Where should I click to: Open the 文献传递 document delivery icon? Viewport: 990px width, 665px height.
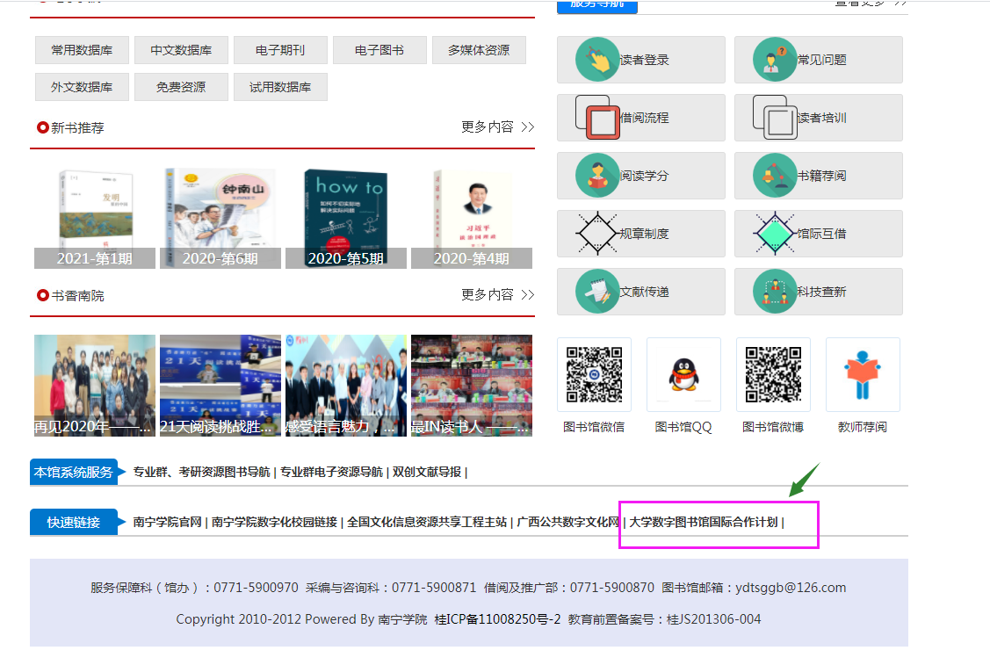(x=597, y=292)
